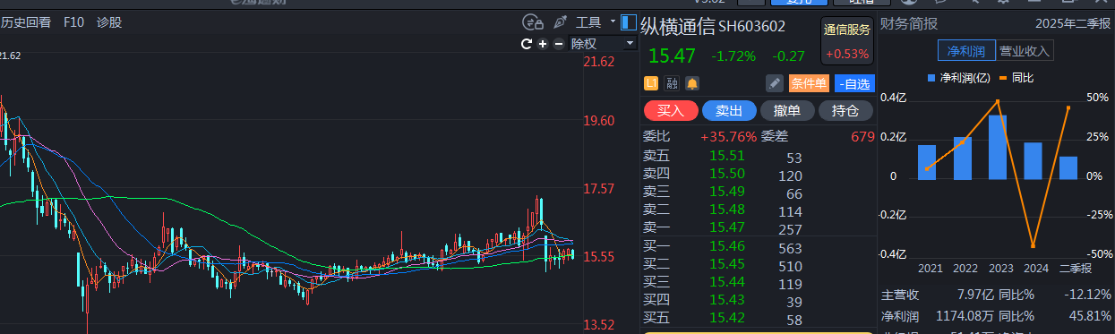The height and width of the screenshot is (334, 1115).
Task: Click the 净利润(亿) blue legend swatch
Action: pos(932,78)
